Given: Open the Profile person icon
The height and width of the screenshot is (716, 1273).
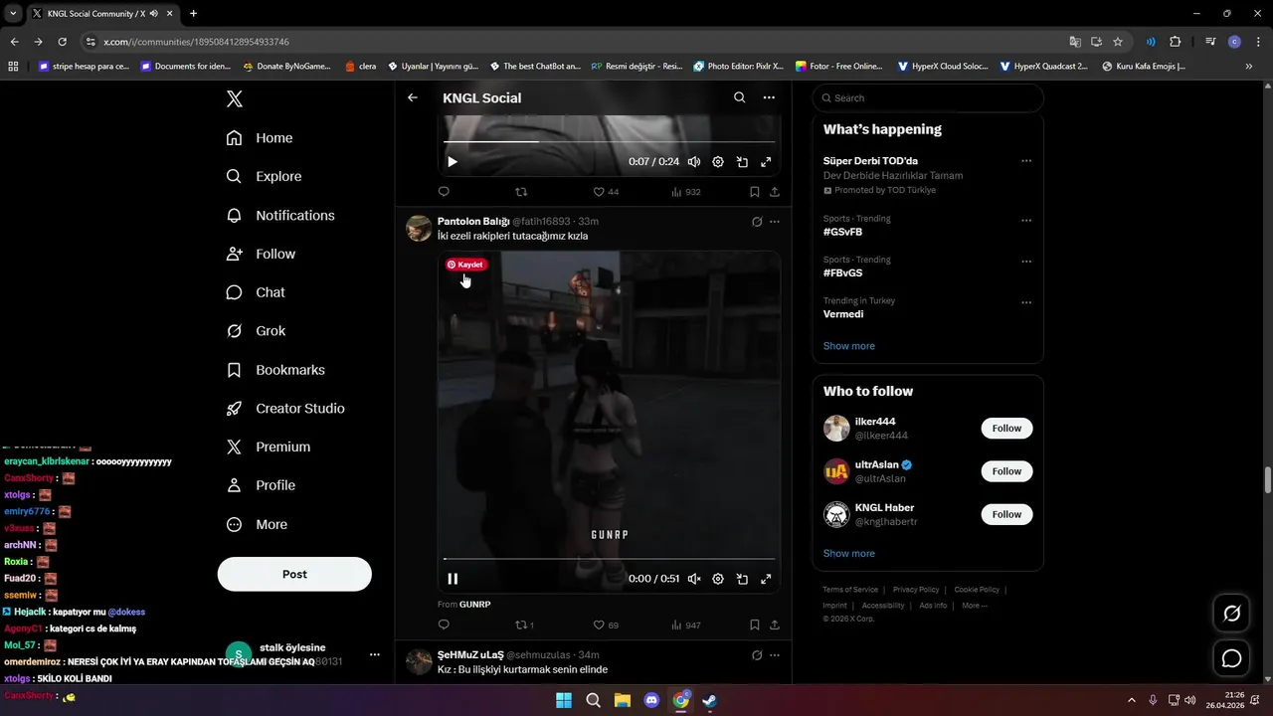Looking at the screenshot, I should [234, 485].
